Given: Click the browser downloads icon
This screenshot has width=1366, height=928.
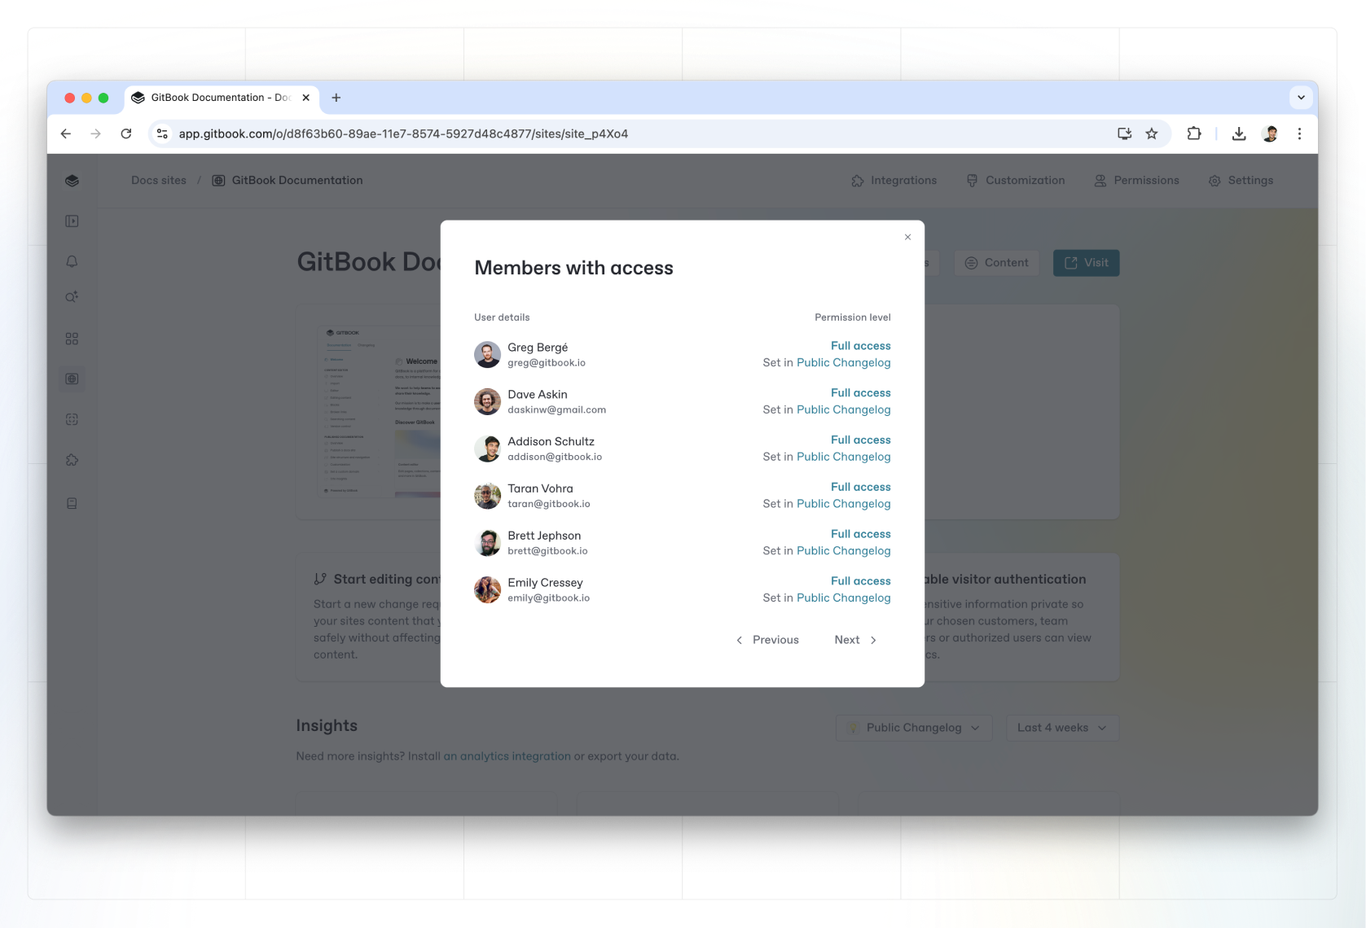Looking at the screenshot, I should pos(1239,134).
